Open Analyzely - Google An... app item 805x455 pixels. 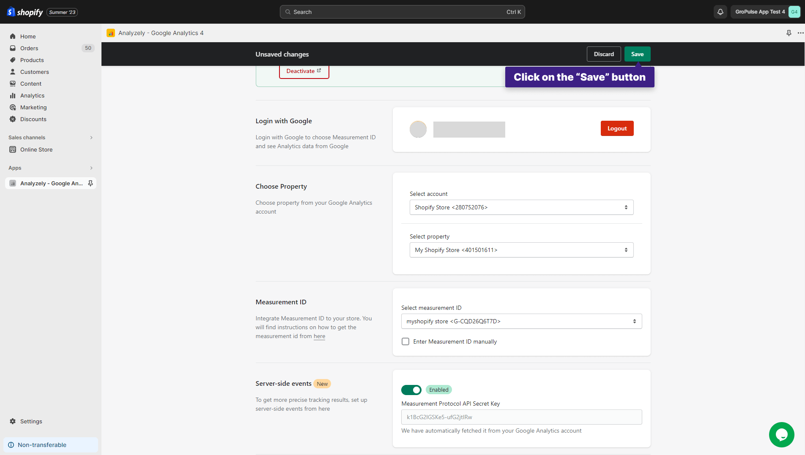point(51,183)
